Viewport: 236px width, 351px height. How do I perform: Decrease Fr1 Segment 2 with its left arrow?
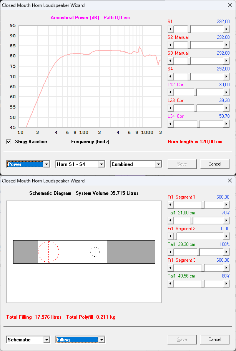coord(171,236)
